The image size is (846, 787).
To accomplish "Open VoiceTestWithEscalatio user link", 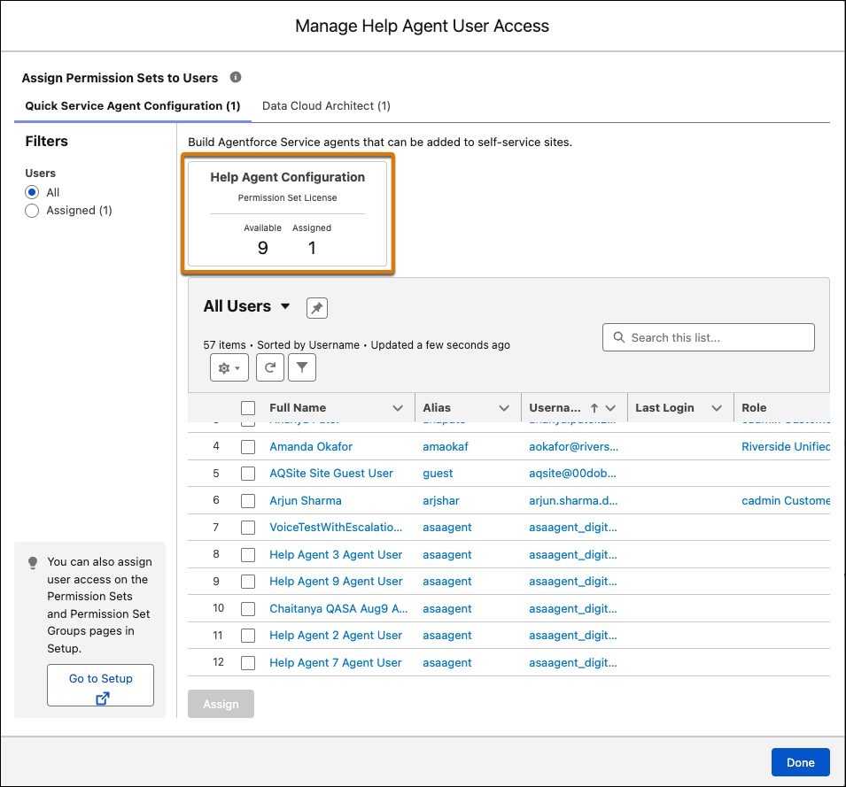I will coord(336,528).
